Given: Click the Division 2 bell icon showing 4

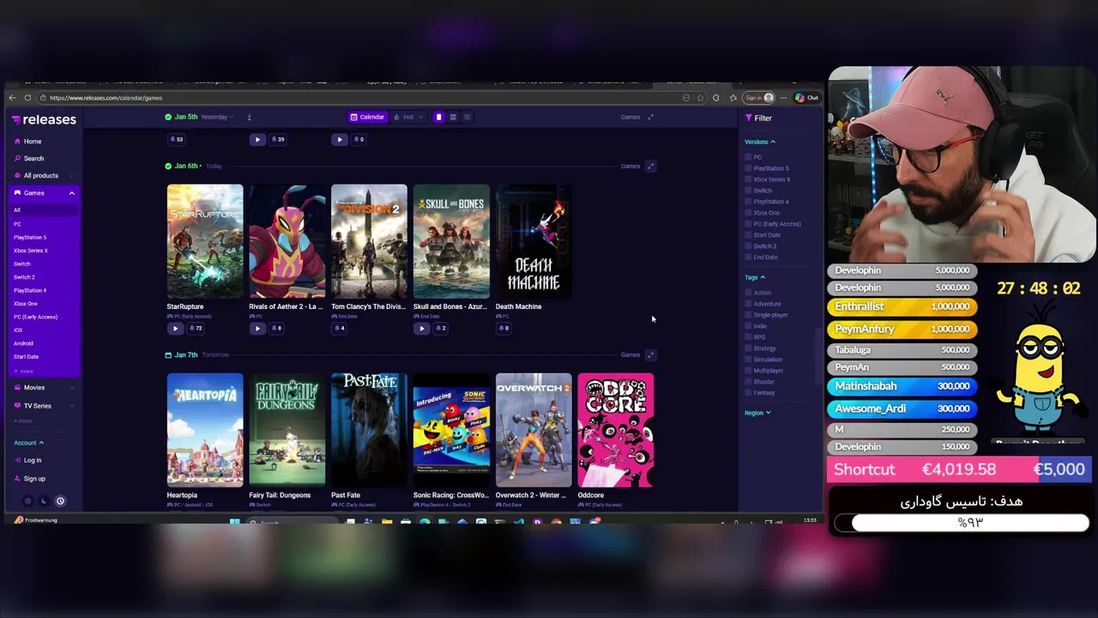Looking at the screenshot, I should coord(339,329).
